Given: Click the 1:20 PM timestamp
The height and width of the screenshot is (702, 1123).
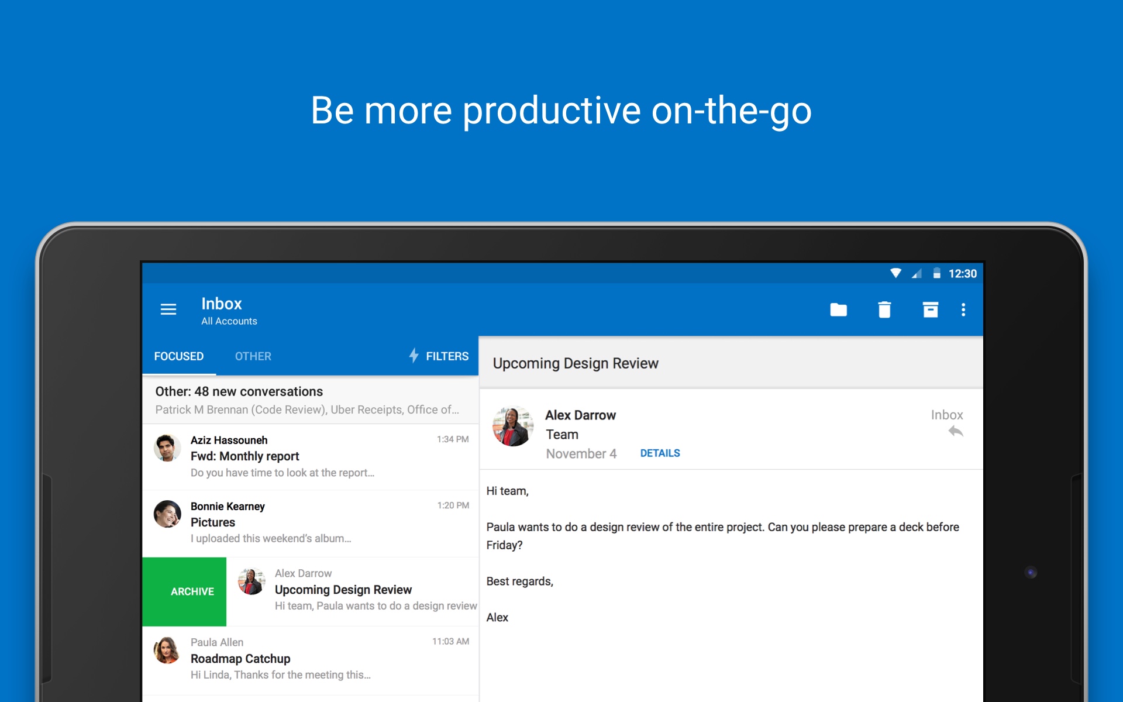Looking at the screenshot, I should (453, 505).
